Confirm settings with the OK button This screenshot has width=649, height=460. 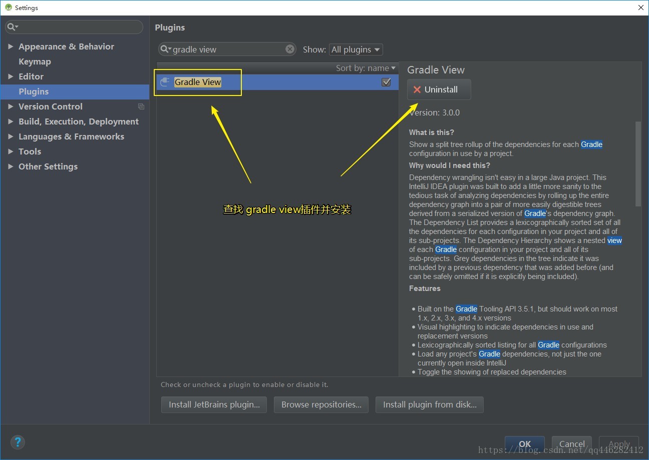tap(525, 444)
